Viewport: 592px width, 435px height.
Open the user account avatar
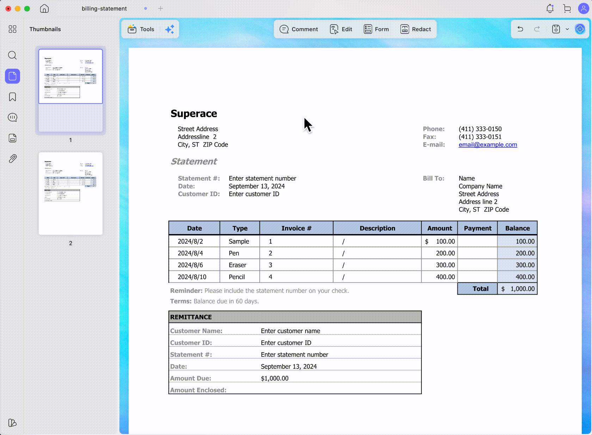pos(584,8)
